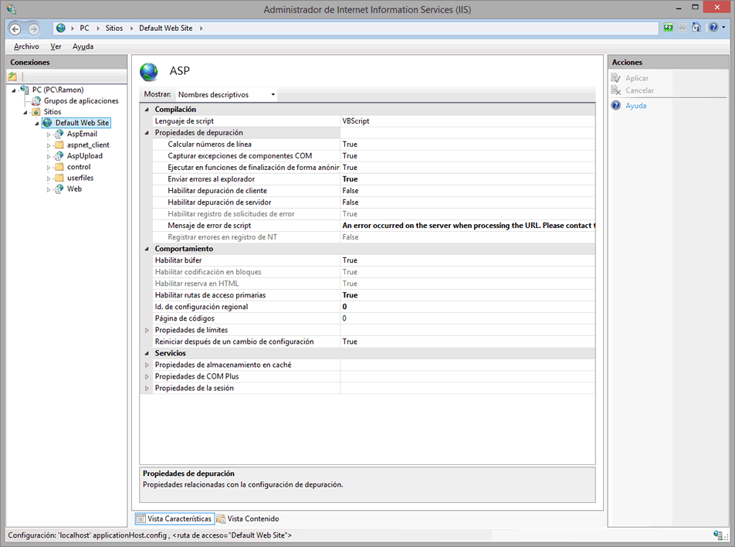Collapse the Compilación section
735x547 pixels.
click(147, 109)
